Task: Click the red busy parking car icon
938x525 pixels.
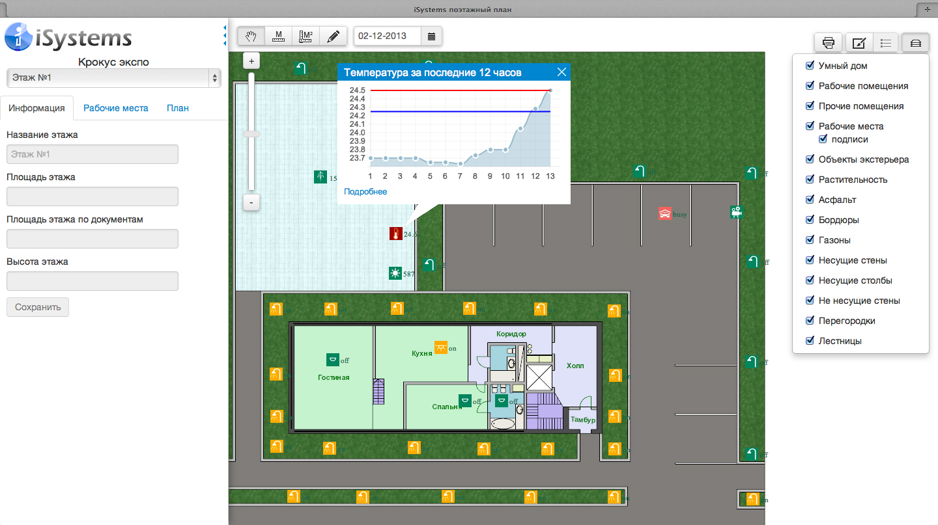Action: coord(665,213)
